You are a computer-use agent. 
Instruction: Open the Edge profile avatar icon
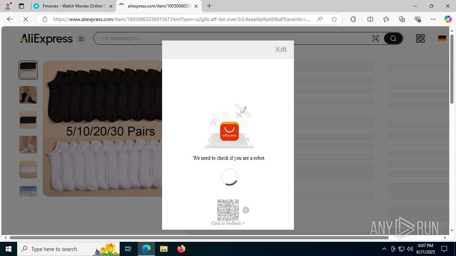8,6
